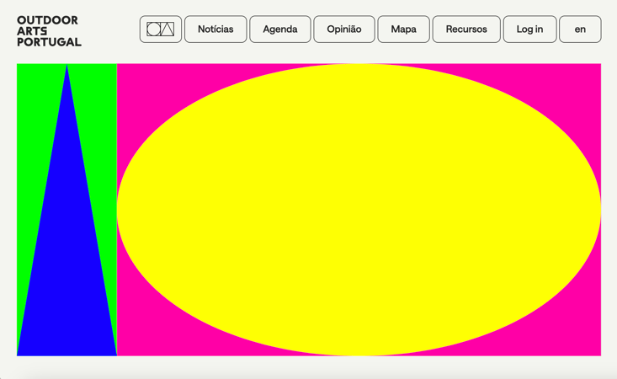Open the Outdoor Arts Portugal logo homepage
The image size is (617, 379).
[49, 31]
